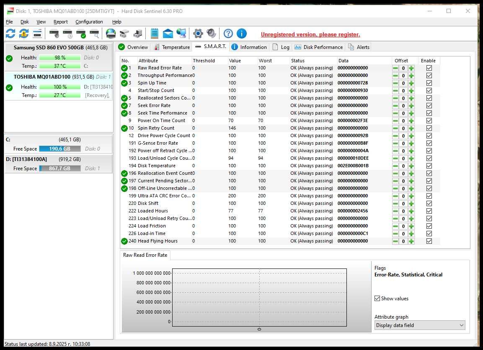The width and height of the screenshot is (483, 350).
Task: Toggle the Show values checkbox
Action: 377,298
